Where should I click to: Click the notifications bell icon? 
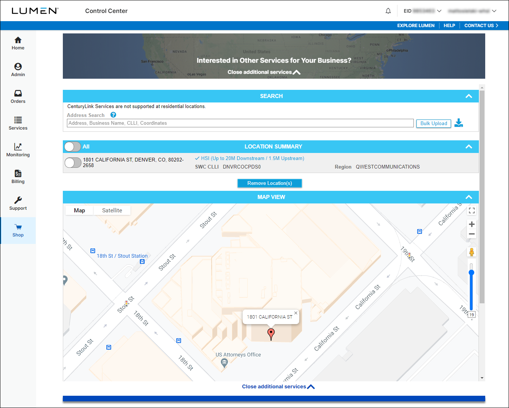[x=388, y=11]
